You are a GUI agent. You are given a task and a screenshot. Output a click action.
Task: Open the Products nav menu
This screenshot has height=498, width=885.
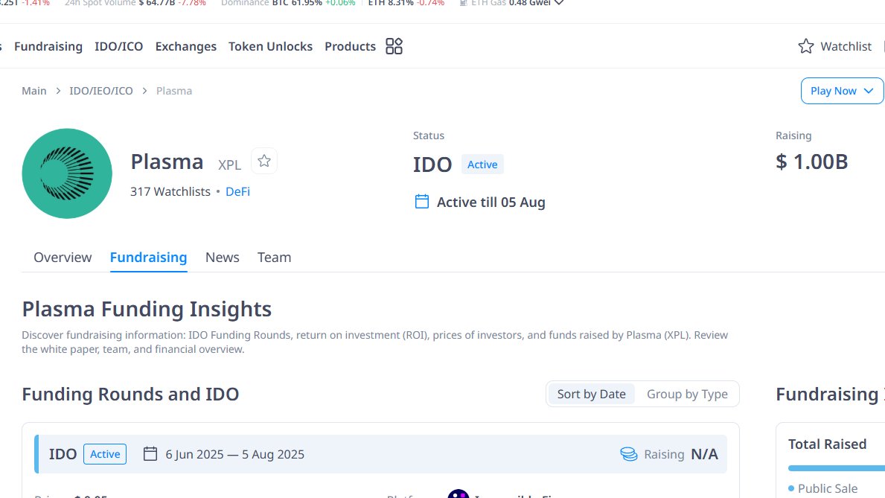point(350,46)
